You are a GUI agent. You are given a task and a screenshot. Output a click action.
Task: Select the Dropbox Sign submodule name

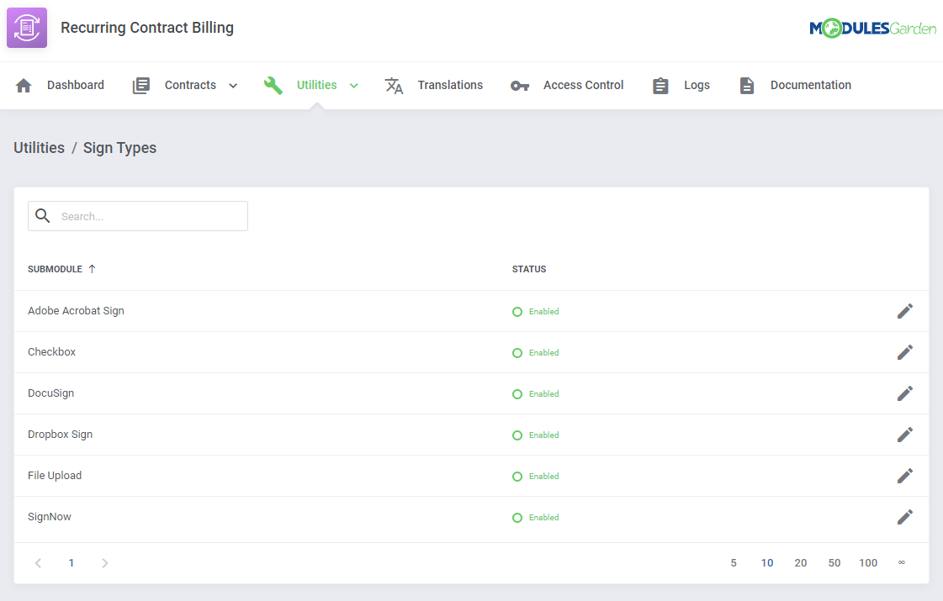tap(60, 434)
